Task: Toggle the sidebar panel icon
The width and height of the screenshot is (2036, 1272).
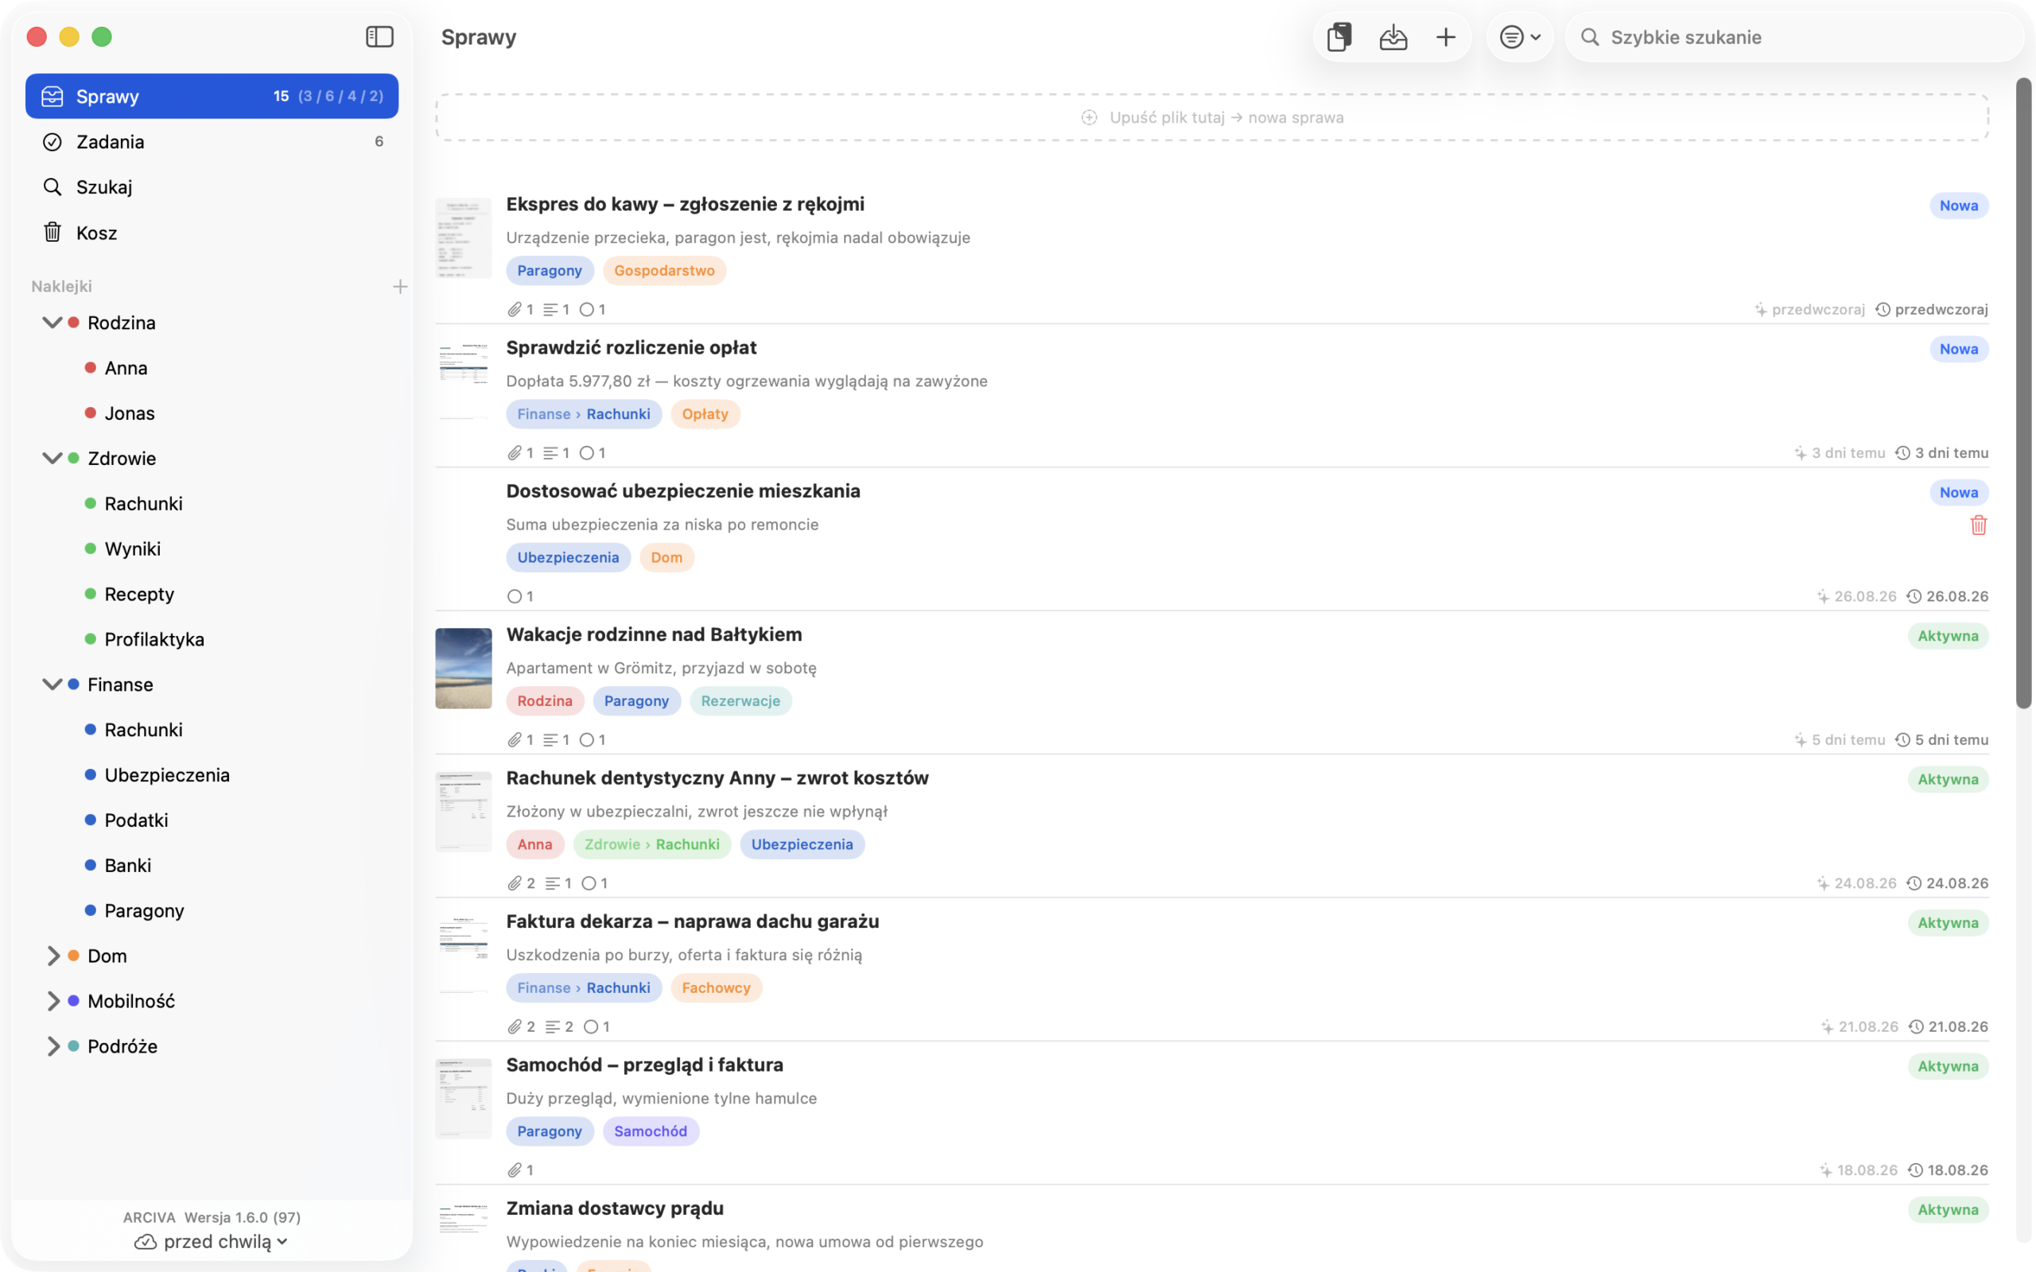Action: (x=379, y=37)
